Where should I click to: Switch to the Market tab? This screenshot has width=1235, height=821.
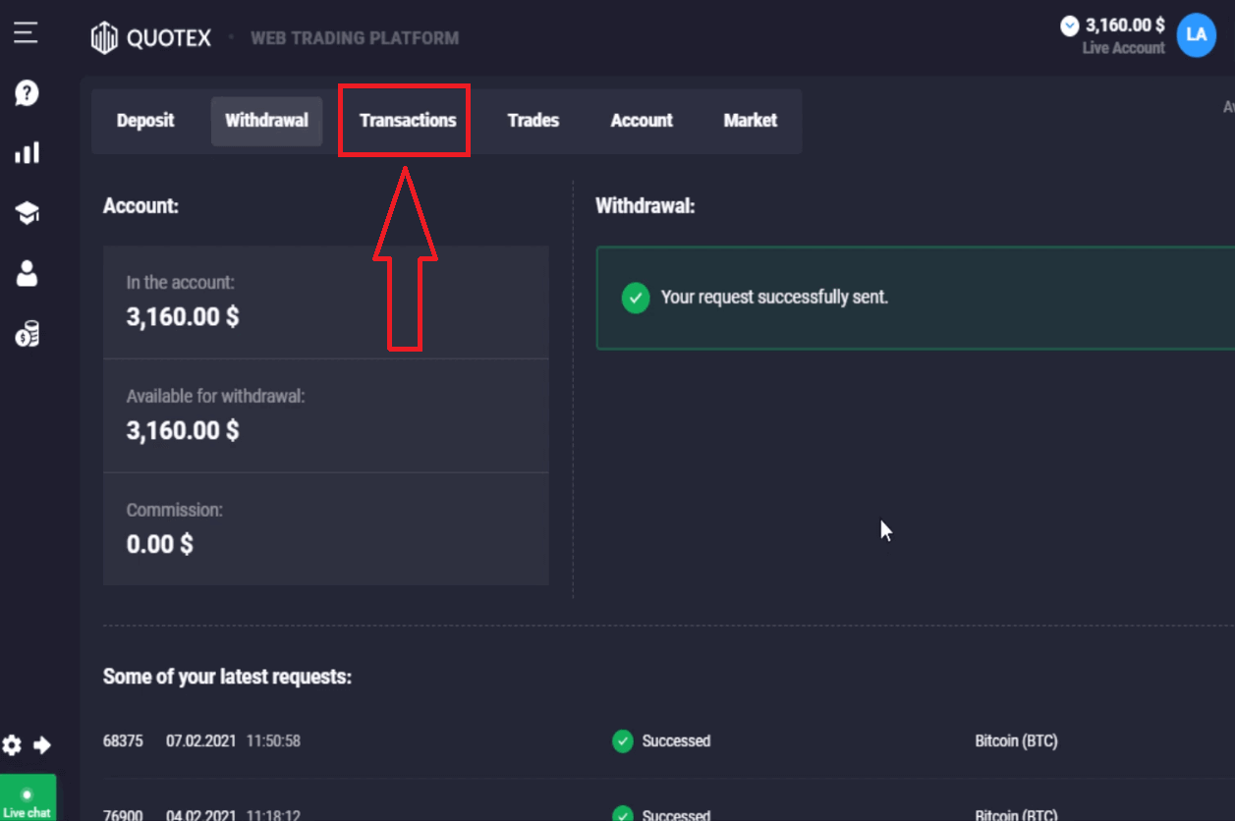pos(750,120)
